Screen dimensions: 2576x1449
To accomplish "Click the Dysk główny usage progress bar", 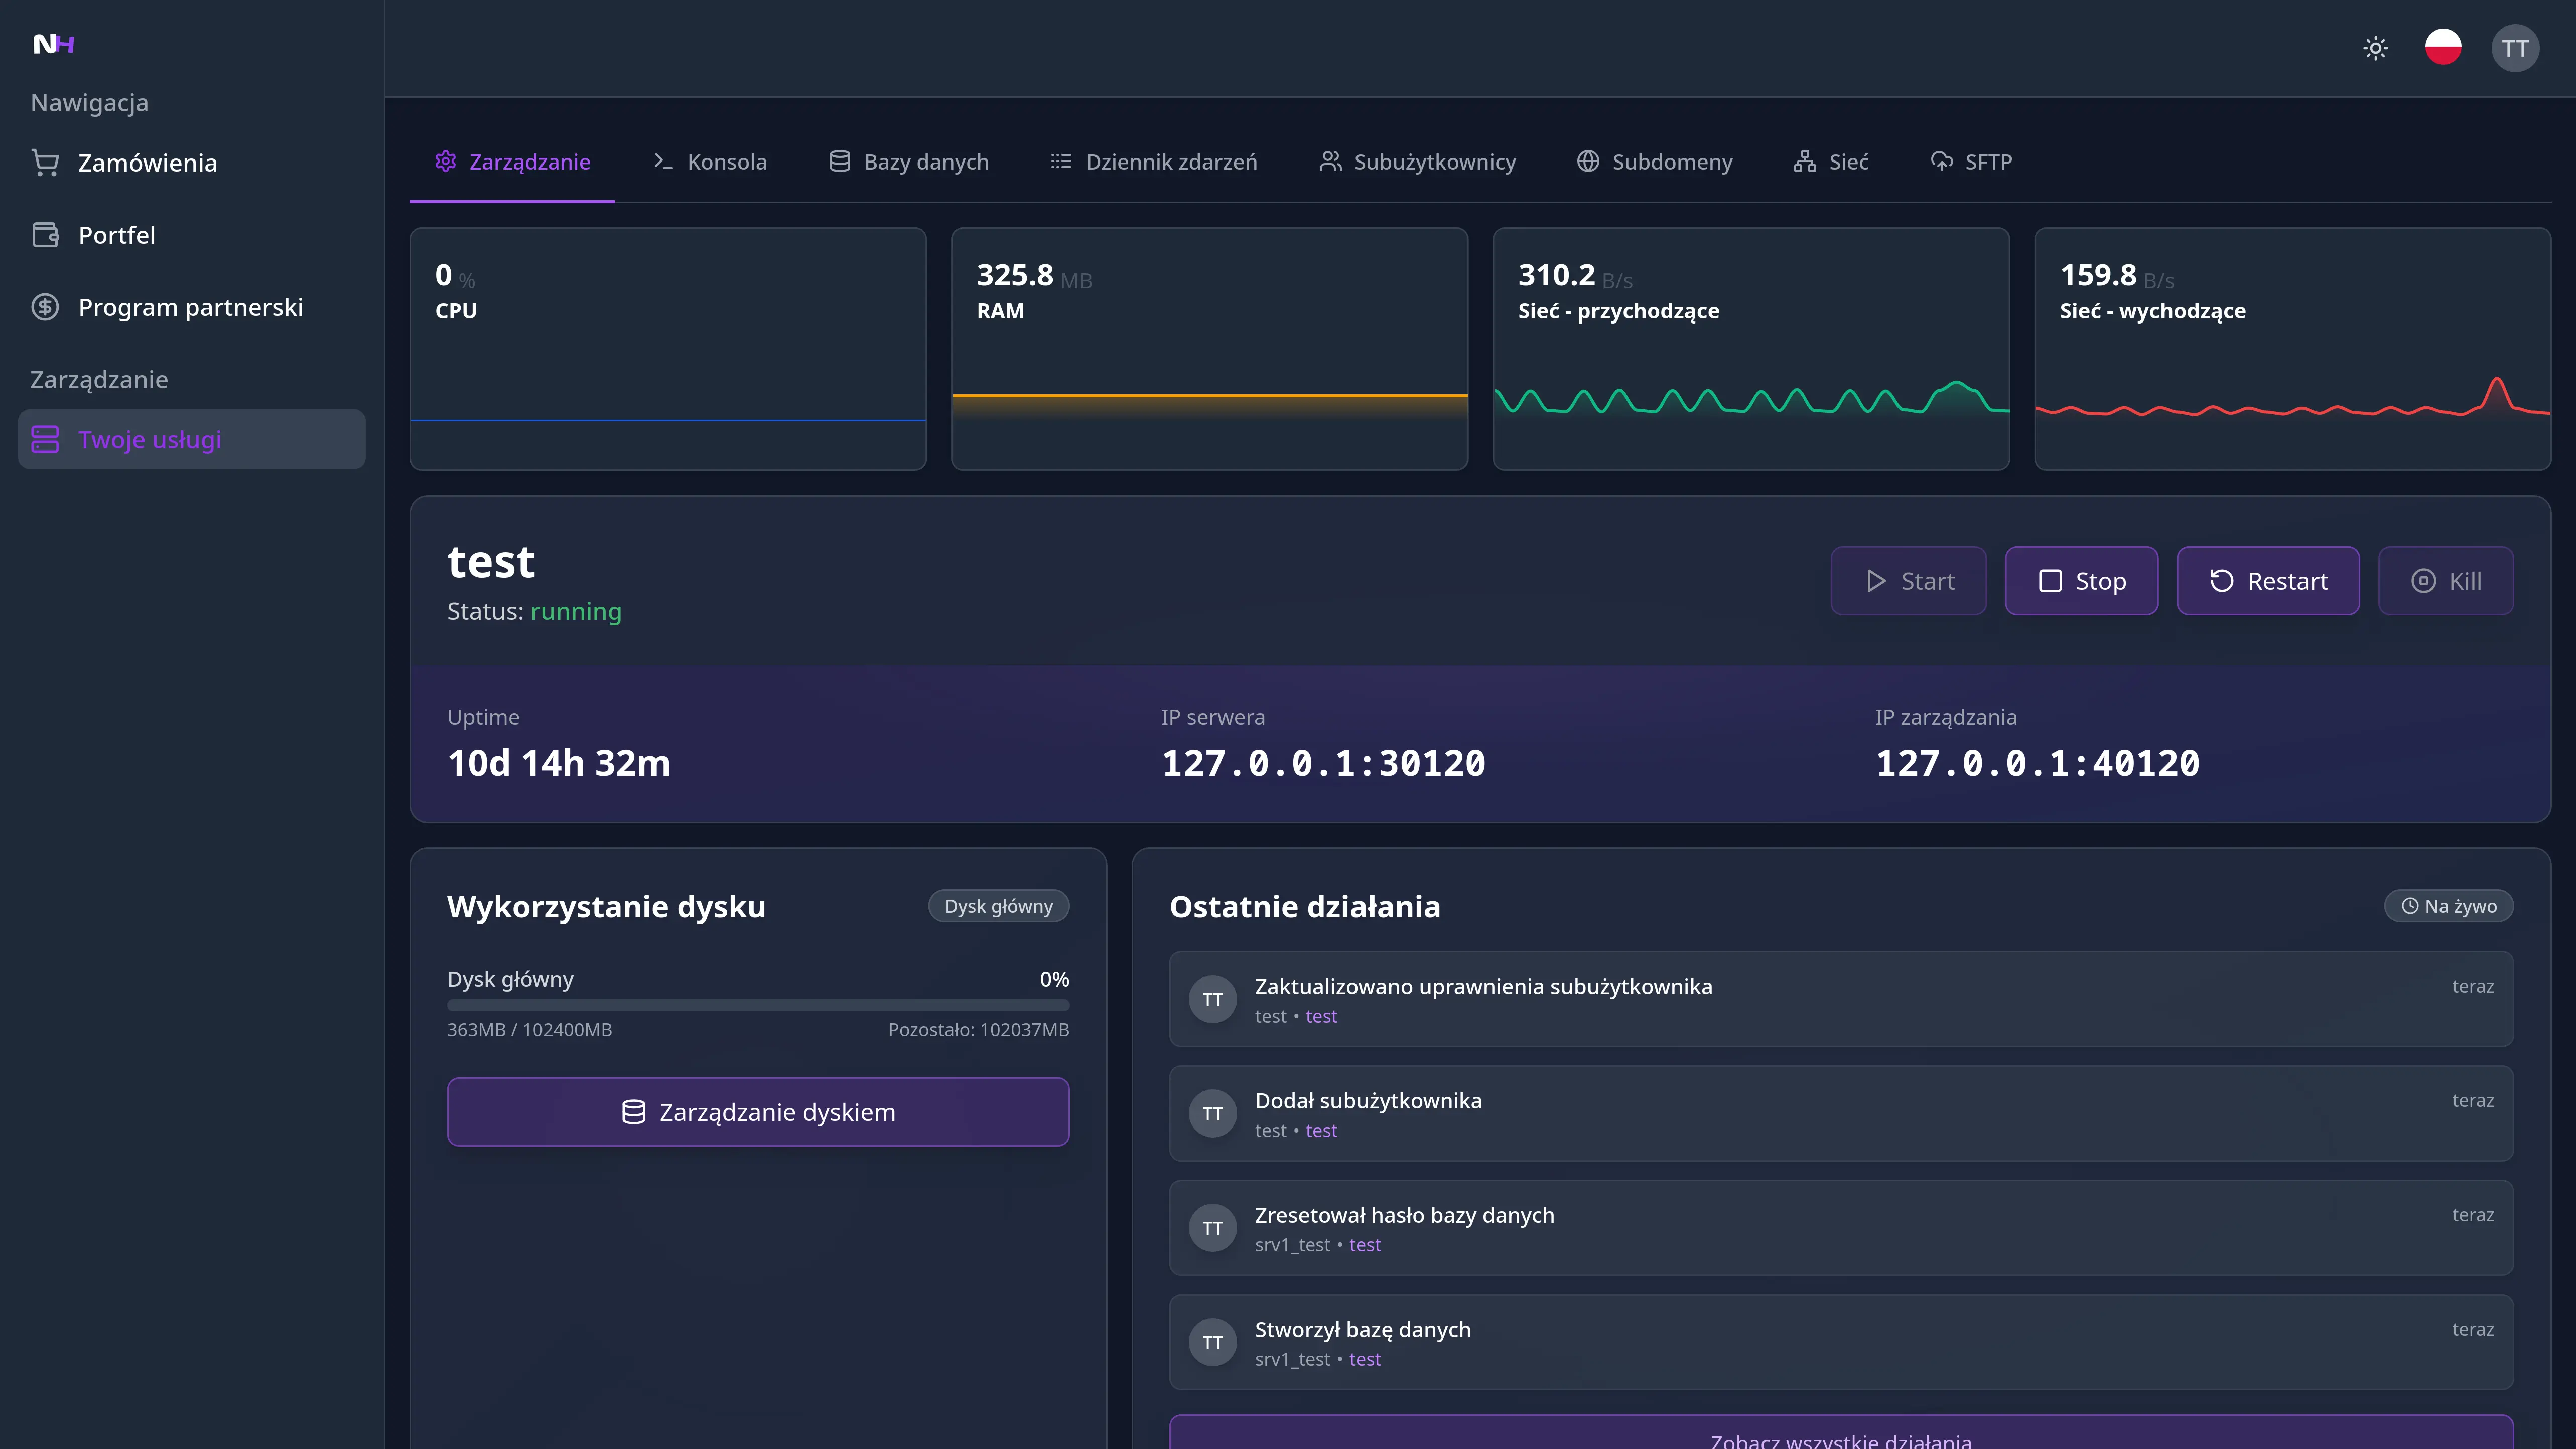I will (758, 1005).
